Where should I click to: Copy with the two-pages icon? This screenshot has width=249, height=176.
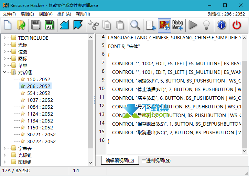pyautogui.click(x=107, y=25)
